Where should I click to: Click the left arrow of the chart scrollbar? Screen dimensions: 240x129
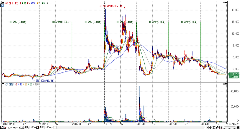(55, 127)
